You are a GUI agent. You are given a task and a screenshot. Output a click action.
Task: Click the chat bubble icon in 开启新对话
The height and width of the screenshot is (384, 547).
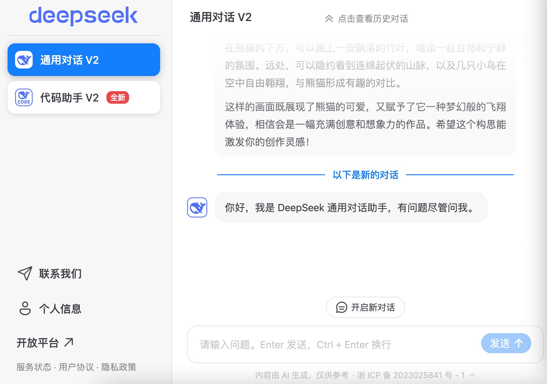(x=341, y=307)
